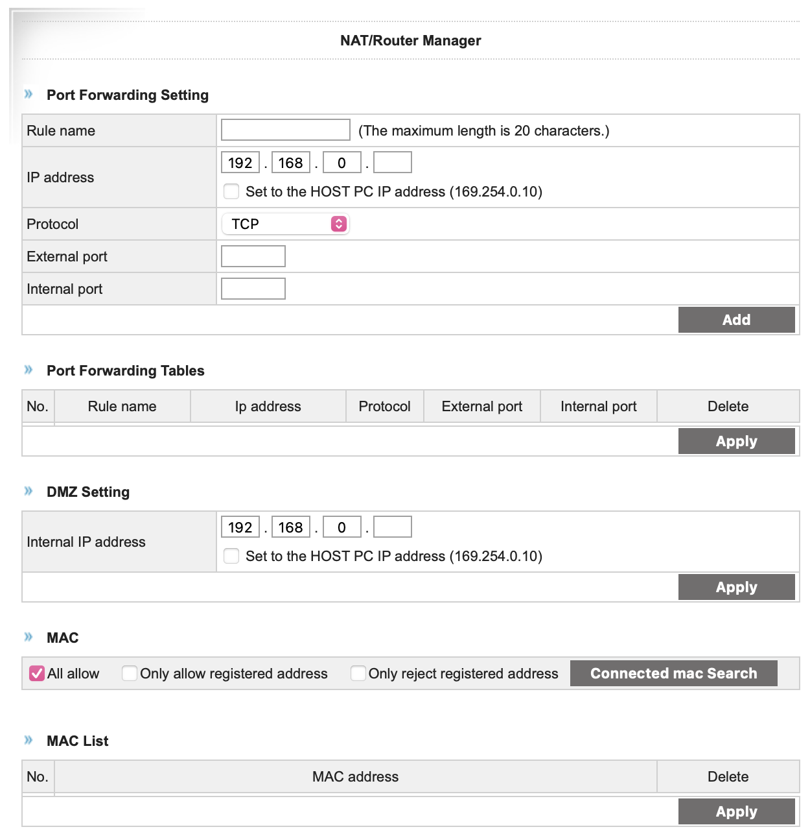Click the Port Forwarding Tables arrow icon

click(x=29, y=370)
